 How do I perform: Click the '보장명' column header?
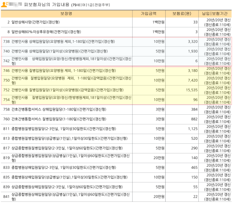(66, 14)
